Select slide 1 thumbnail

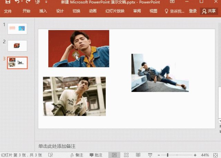click(17, 29)
